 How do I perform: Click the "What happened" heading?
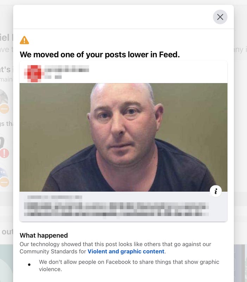tap(44, 235)
